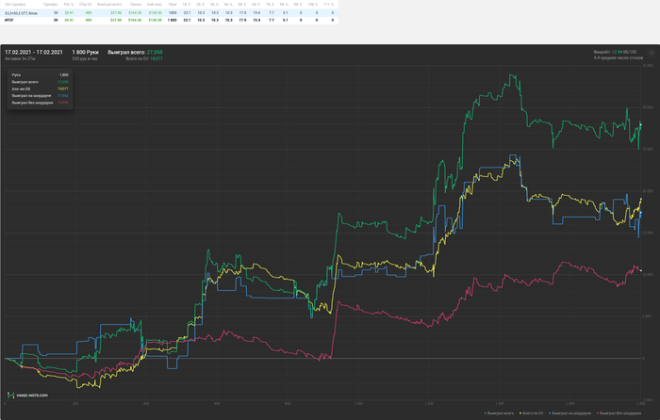The width and height of the screenshot is (660, 420).
Task: Click the 'Всего по EV: 19,077' header value
Action: click(144, 59)
